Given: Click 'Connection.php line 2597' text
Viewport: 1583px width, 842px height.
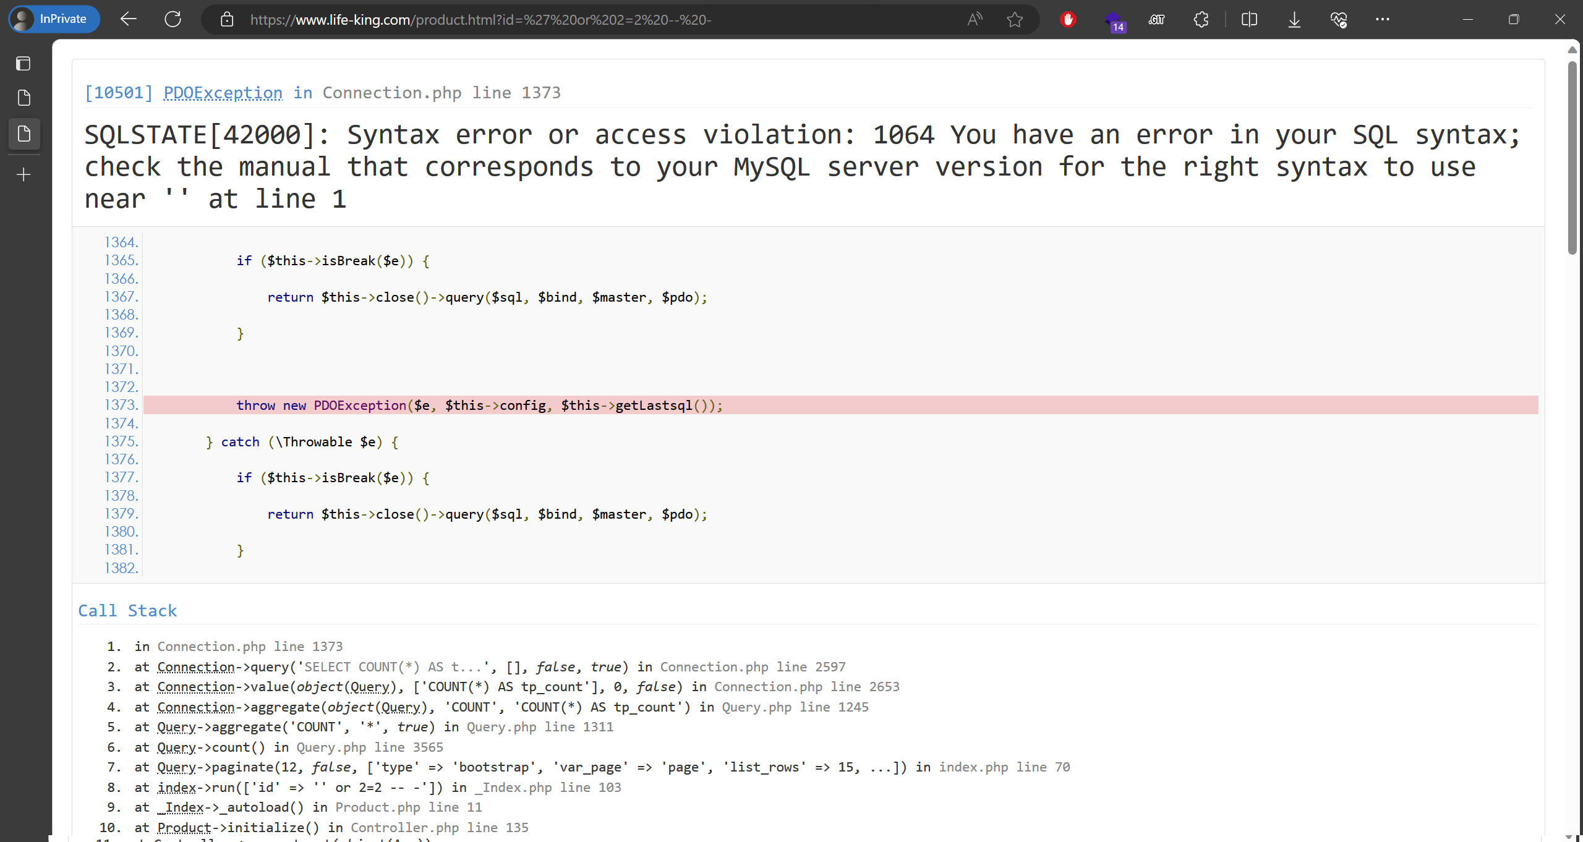Looking at the screenshot, I should (x=753, y=666).
